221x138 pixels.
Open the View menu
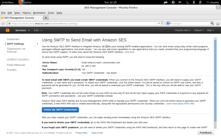pos(17,13)
